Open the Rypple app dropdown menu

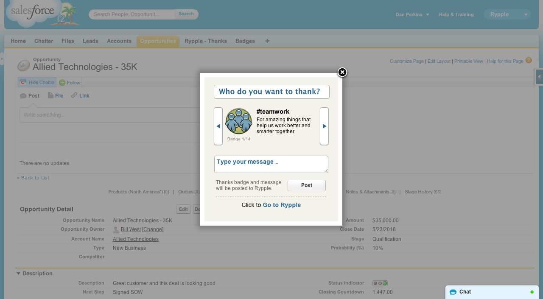(x=507, y=14)
